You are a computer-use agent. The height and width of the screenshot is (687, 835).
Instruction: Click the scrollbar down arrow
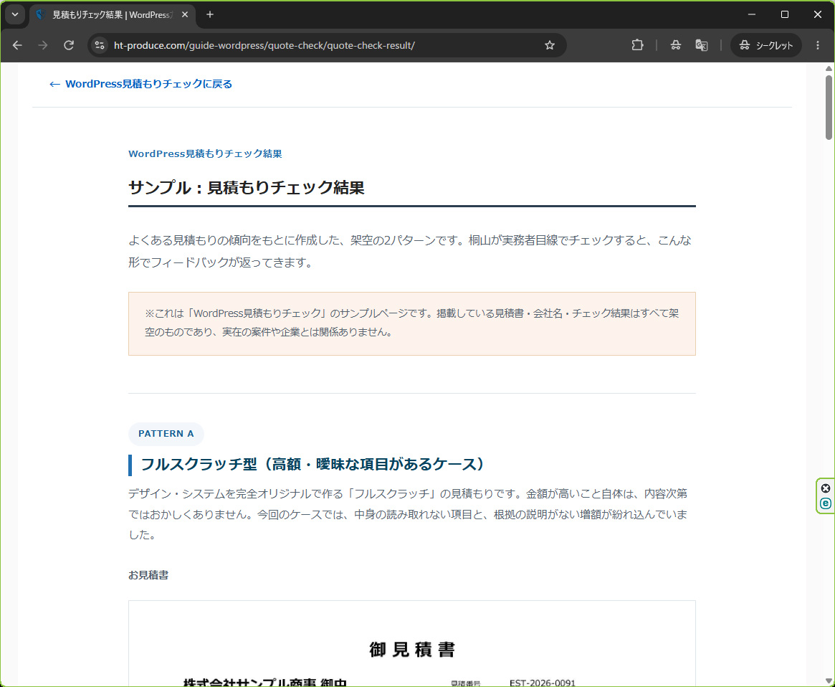point(829,681)
